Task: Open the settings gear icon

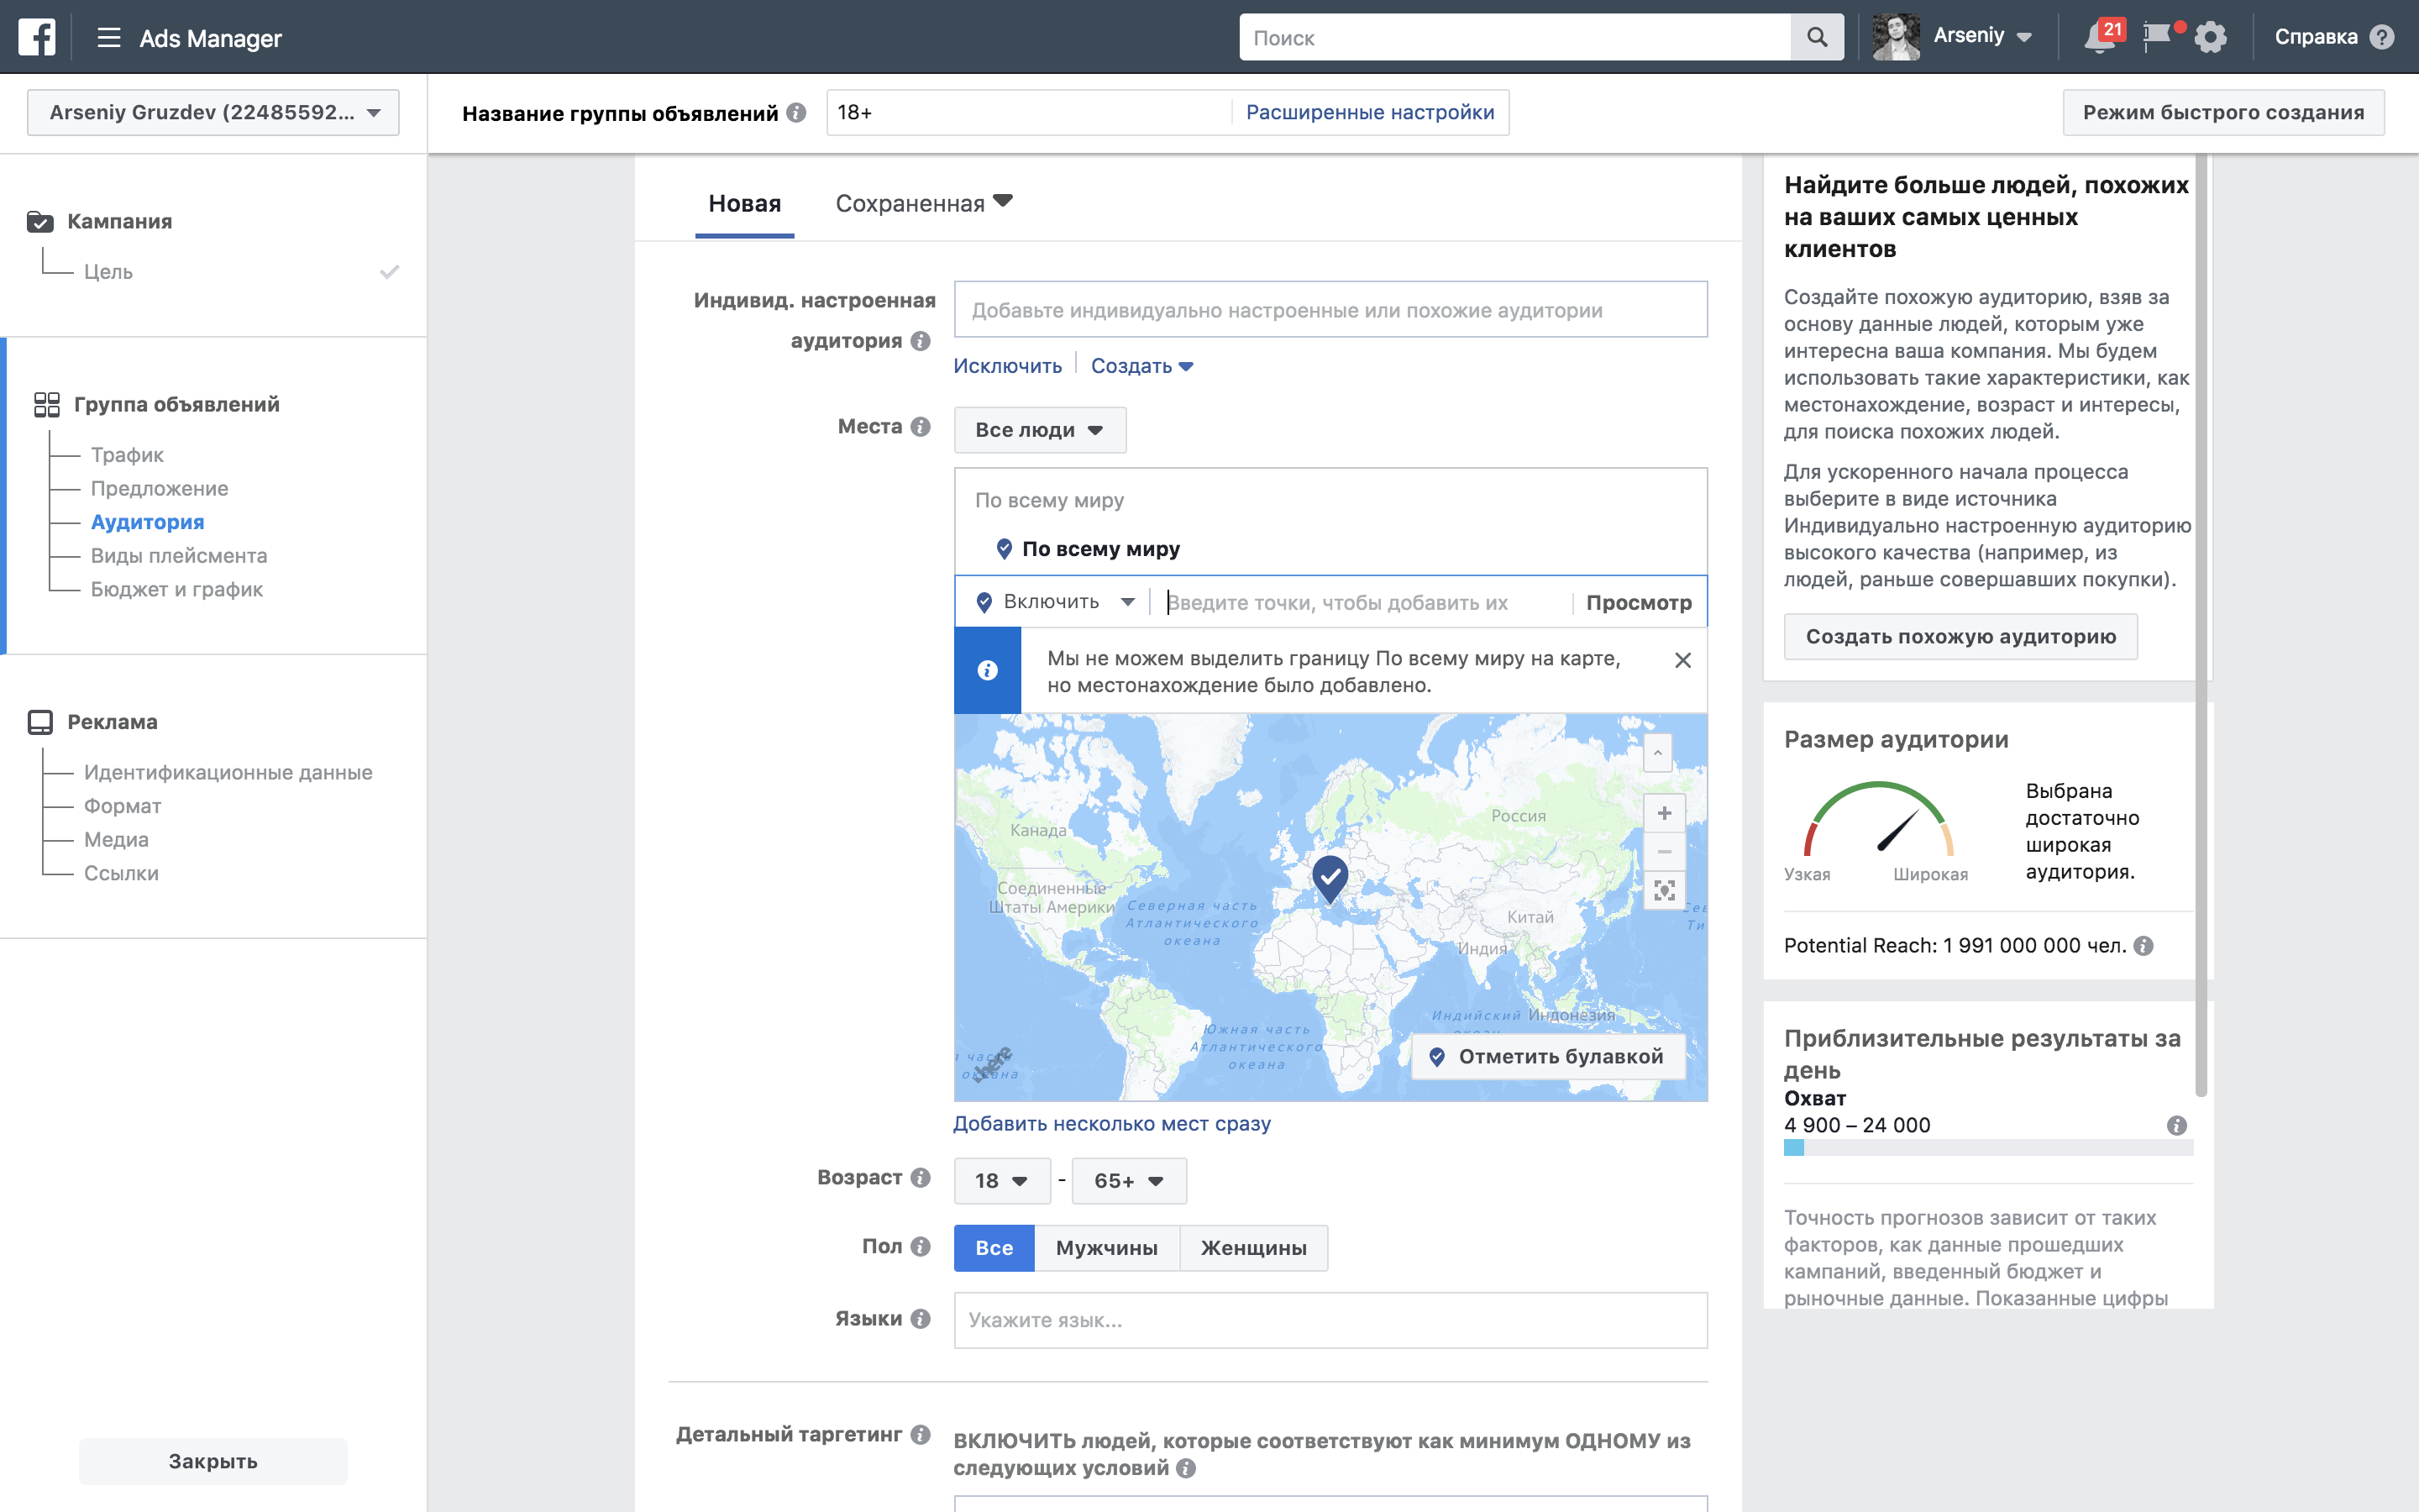Action: 2210,37
